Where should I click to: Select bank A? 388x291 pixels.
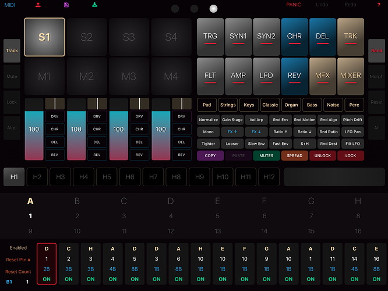30,201
